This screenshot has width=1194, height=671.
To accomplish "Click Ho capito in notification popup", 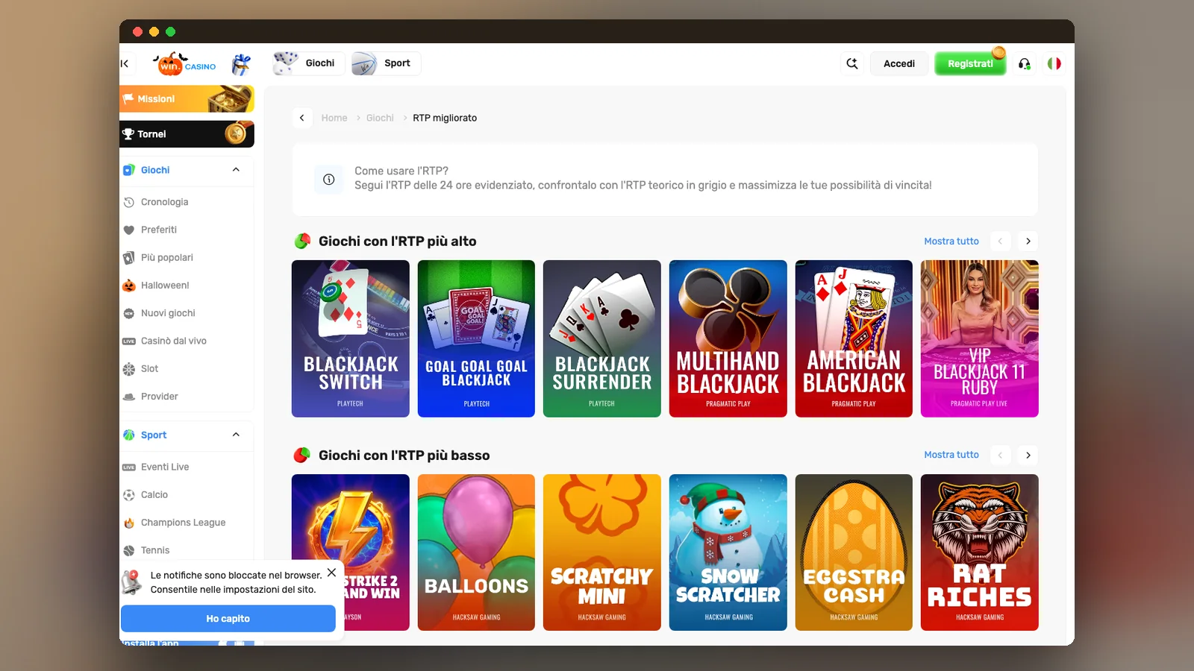I will pyautogui.click(x=228, y=619).
